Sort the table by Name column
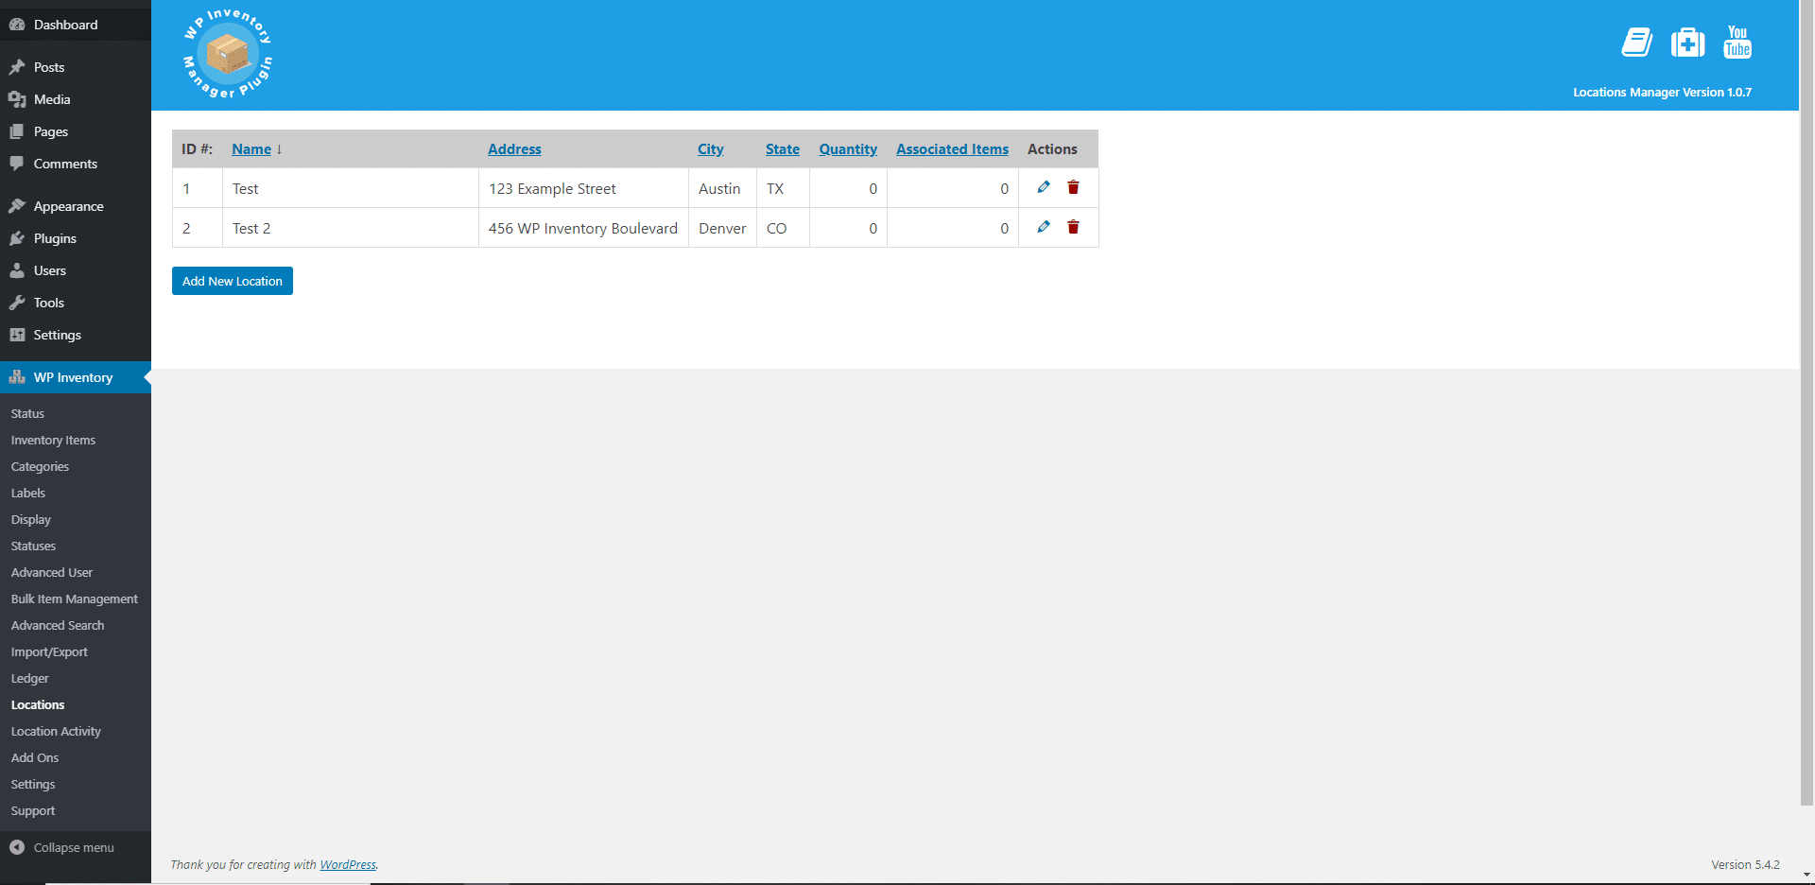Image resolution: width=1815 pixels, height=885 pixels. [x=251, y=149]
